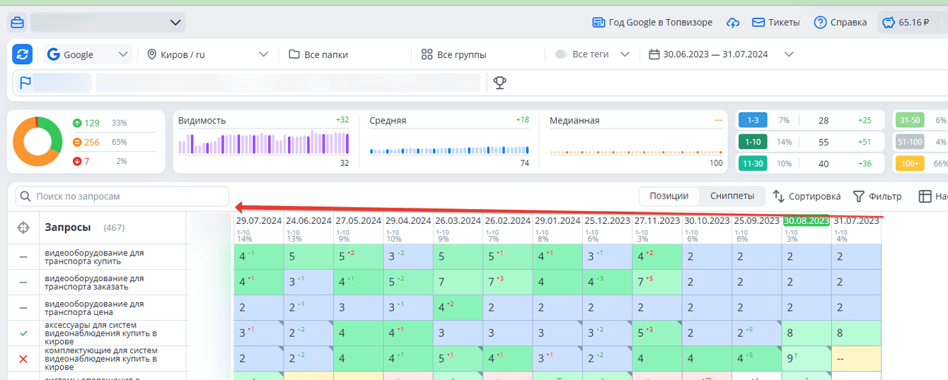Open the Справка help page
Screen dimensions: 948x380
[840, 23]
